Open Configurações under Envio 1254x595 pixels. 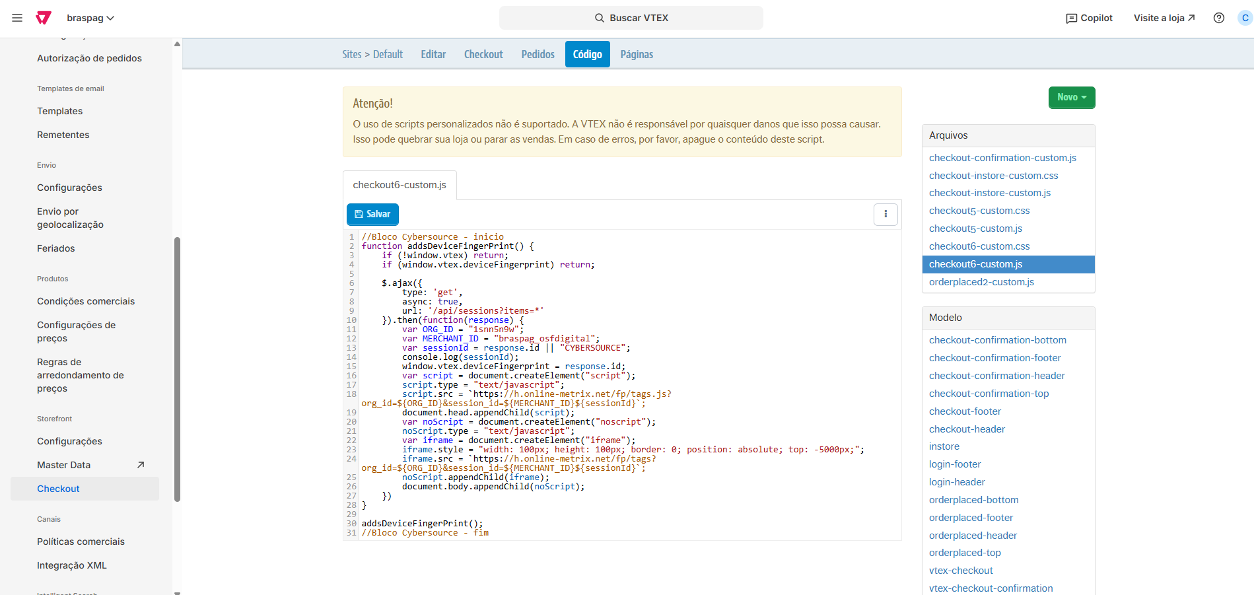69,188
